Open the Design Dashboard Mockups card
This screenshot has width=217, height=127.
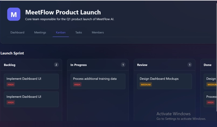point(164,81)
